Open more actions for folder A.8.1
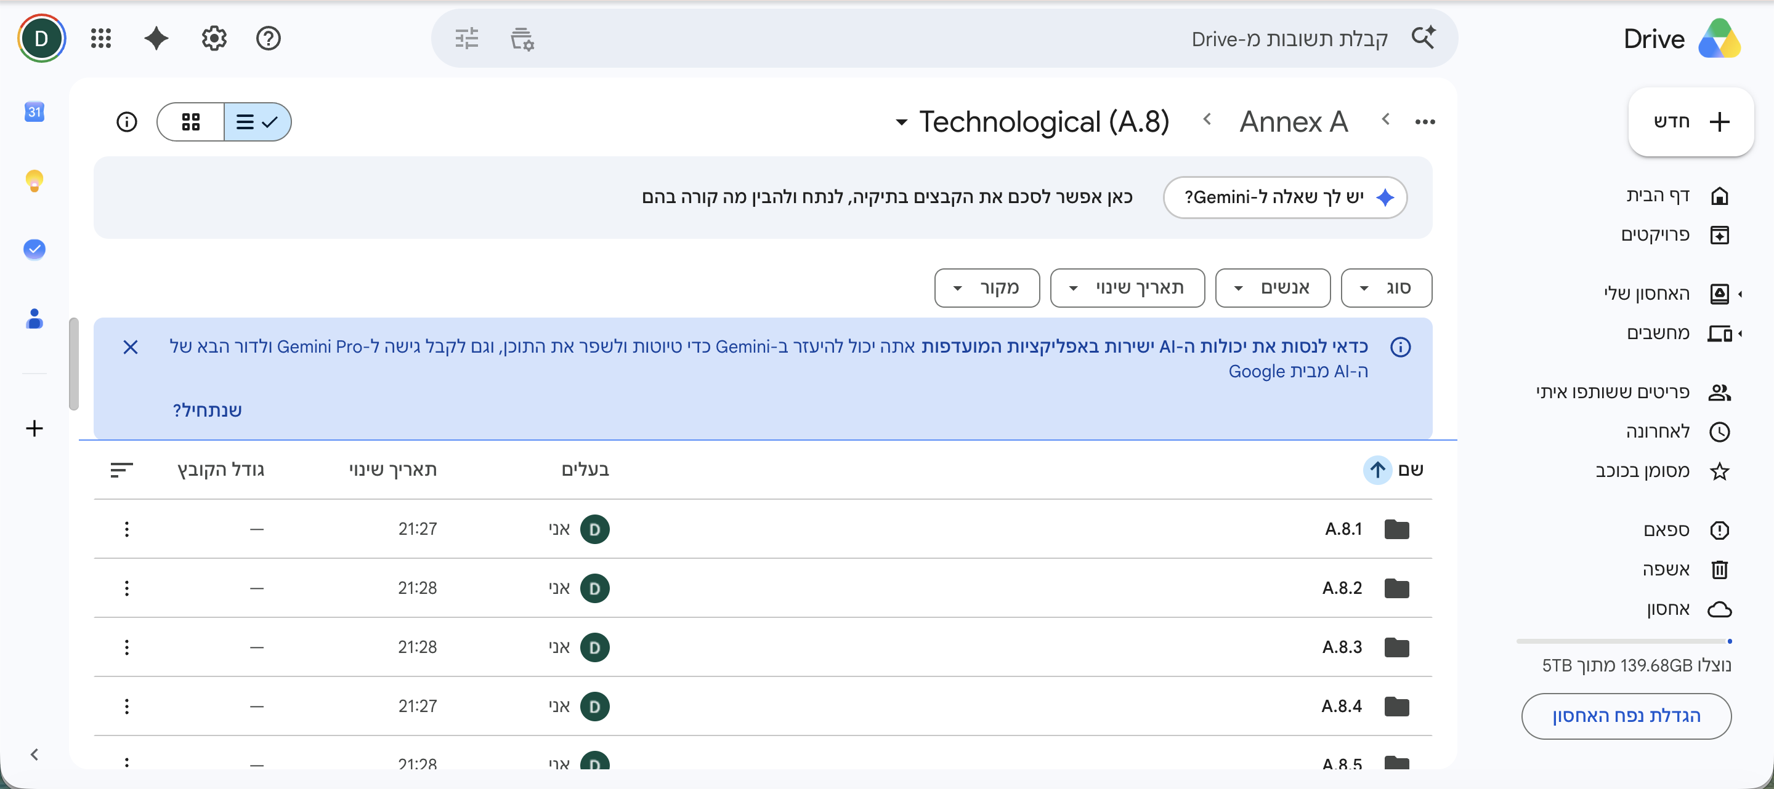The width and height of the screenshot is (1774, 789). tap(127, 529)
